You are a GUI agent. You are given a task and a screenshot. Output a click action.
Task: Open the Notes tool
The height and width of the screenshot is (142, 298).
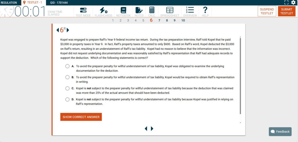[139, 12]
